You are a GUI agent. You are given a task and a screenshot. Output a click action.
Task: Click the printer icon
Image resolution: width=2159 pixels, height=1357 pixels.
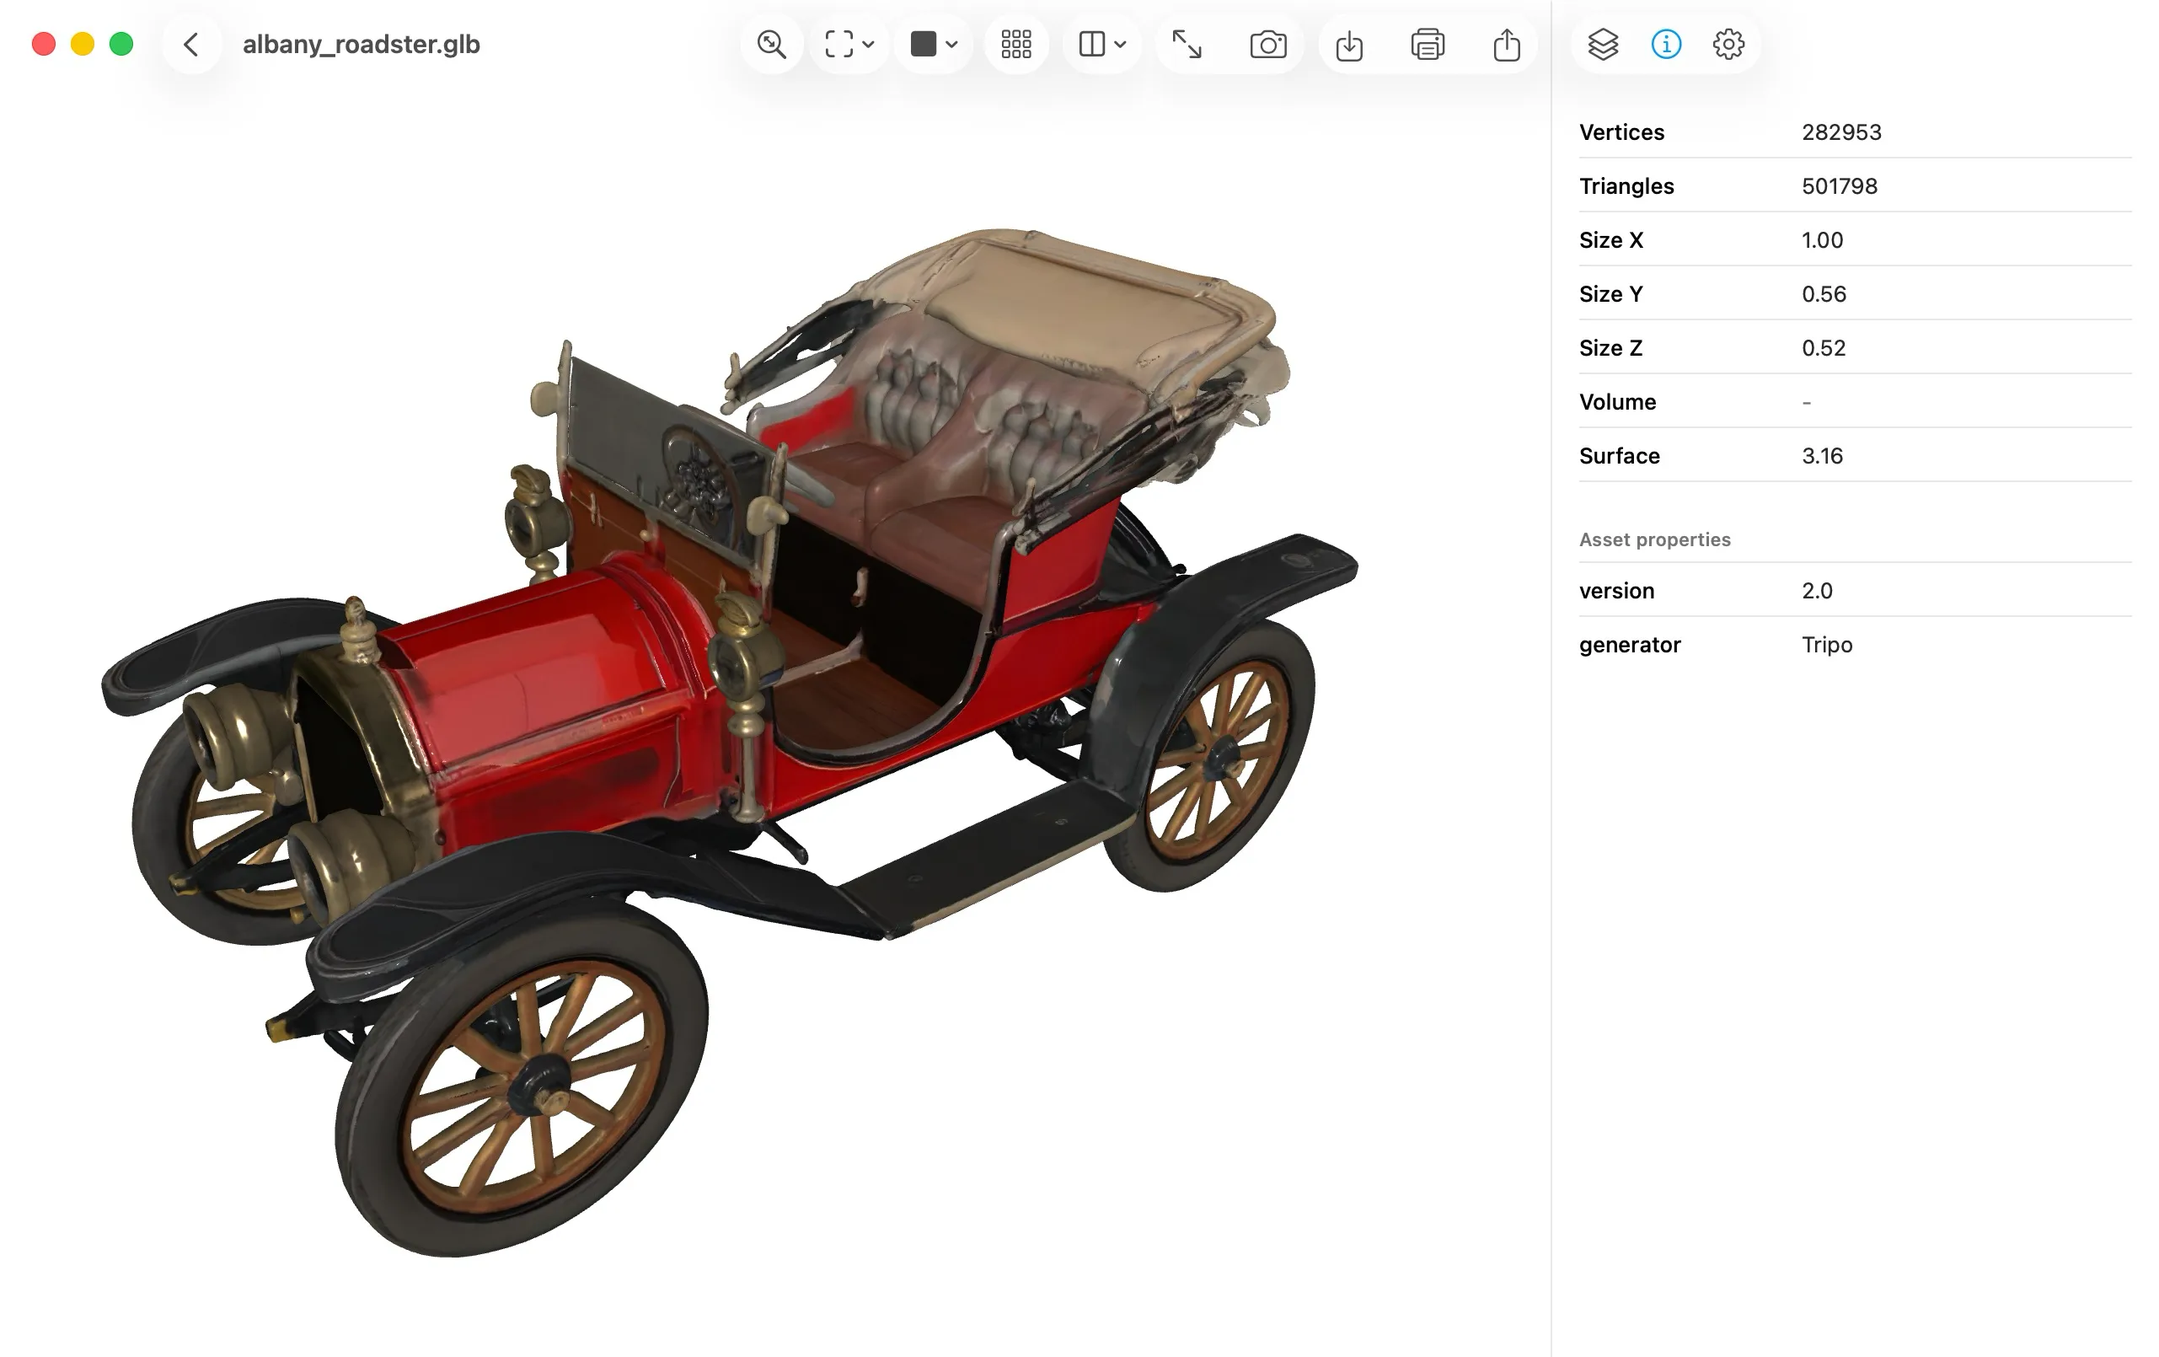(x=1428, y=44)
